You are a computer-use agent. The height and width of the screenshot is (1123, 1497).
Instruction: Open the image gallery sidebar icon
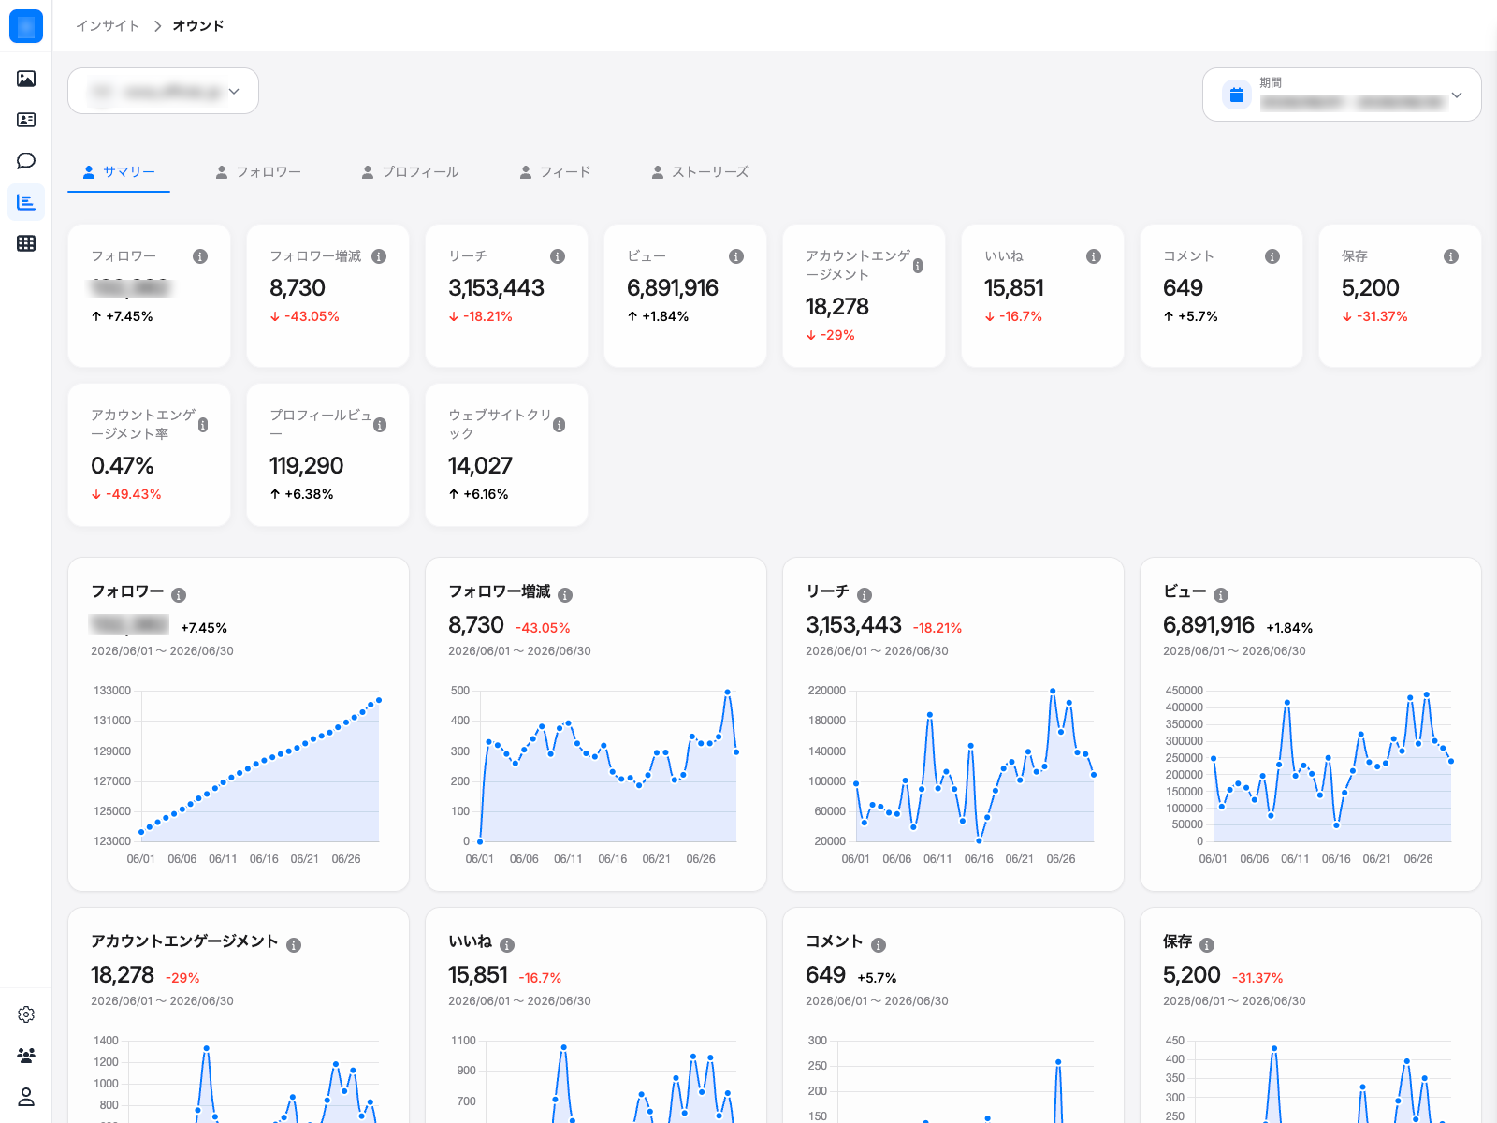click(x=26, y=79)
